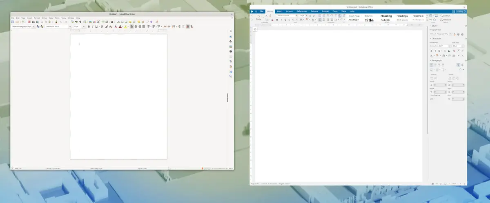Image resolution: width=490 pixels, height=203 pixels.
Task: Open Insert menu in LibreOffice Writer
Action: coord(30,18)
